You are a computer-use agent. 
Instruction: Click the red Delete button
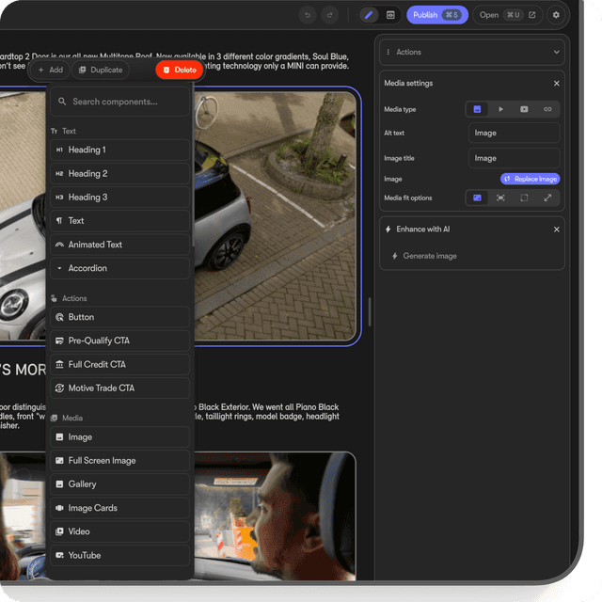(x=180, y=70)
